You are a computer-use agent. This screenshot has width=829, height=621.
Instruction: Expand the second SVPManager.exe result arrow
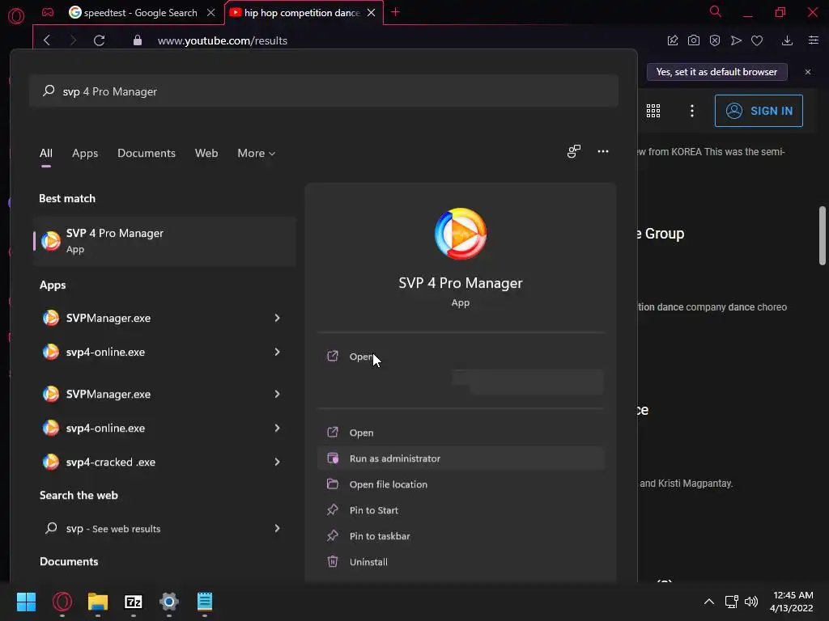(x=277, y=394)
